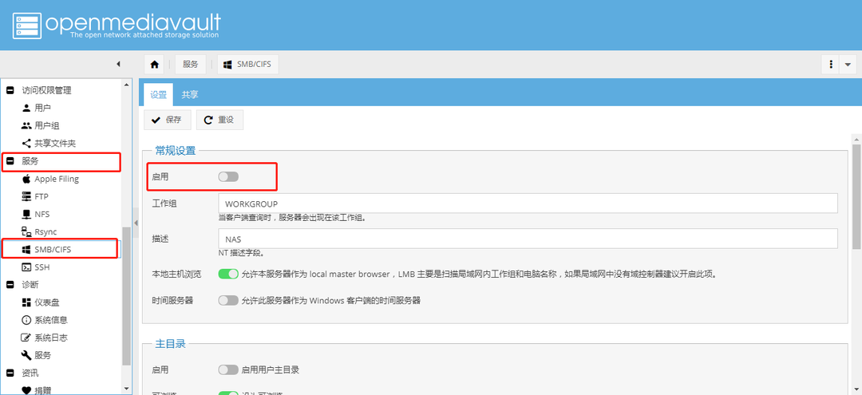Open 仪表盘 in sidebar
Screen dimensions: 862x395
pyautogui.click(x=47, y=302)
